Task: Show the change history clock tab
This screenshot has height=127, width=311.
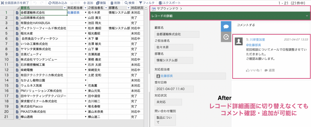Action: (x=226, y=37)
